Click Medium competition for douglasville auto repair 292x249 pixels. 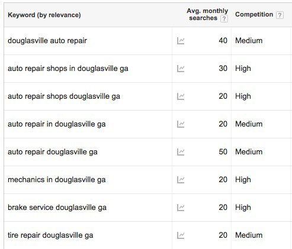coord(249,41)
